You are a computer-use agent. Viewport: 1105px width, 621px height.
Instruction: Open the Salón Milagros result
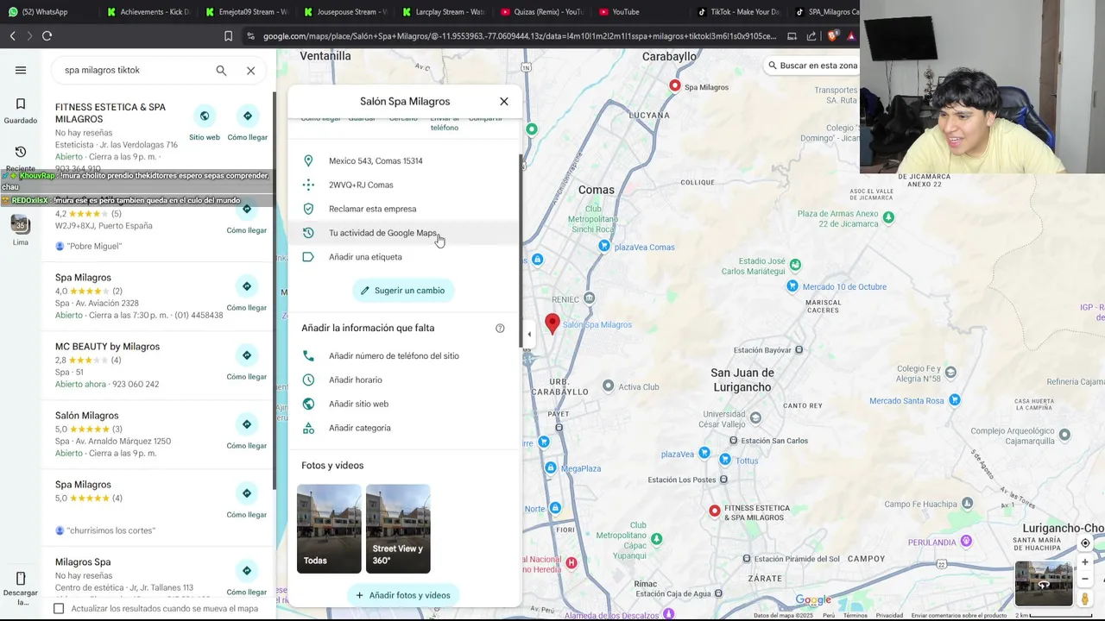coord(86,416)
